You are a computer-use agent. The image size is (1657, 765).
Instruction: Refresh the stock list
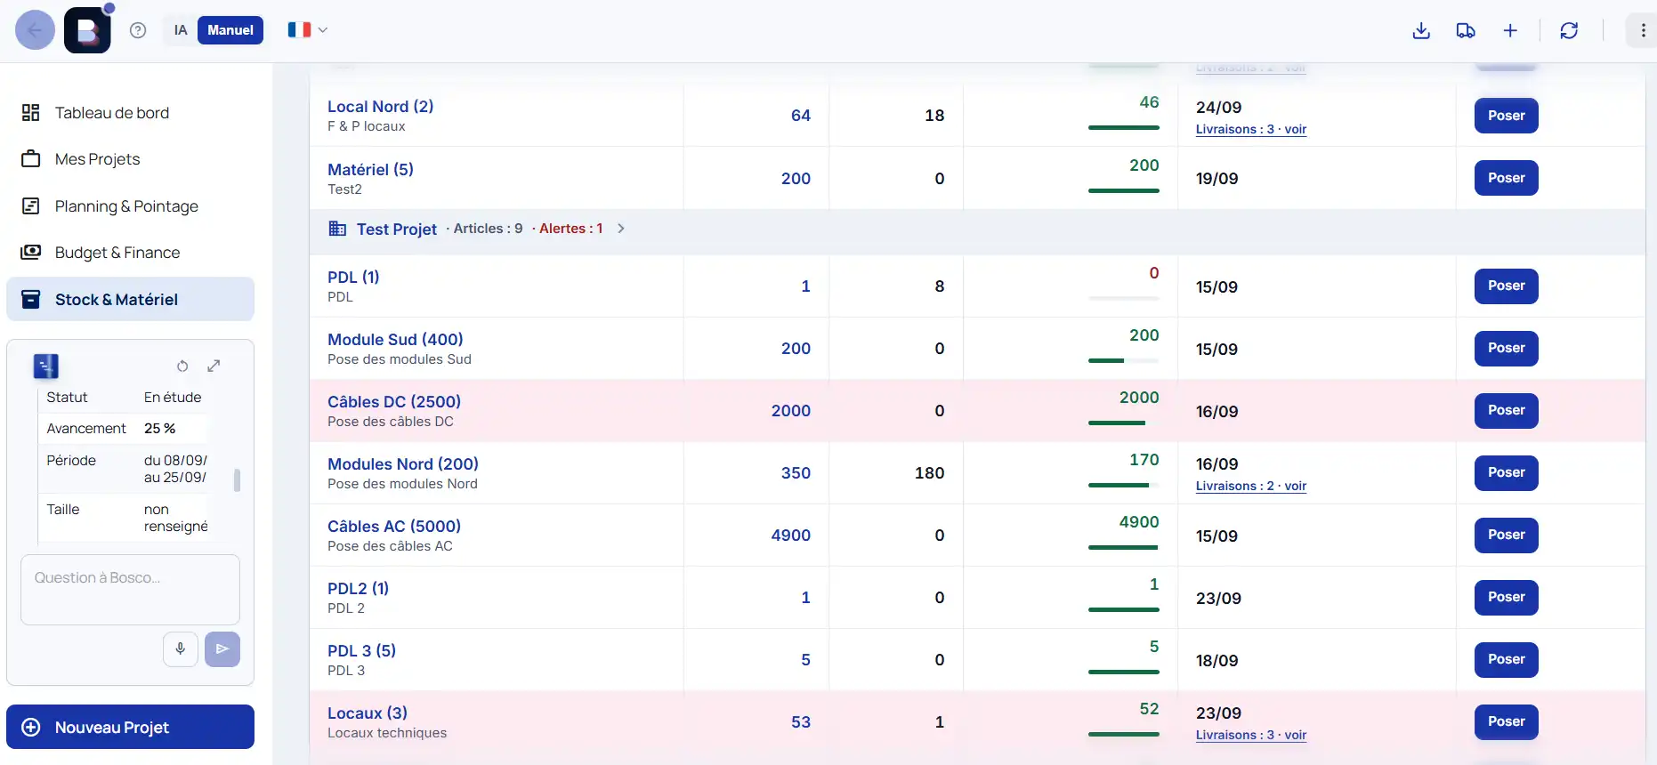[x=1569, y=30]
